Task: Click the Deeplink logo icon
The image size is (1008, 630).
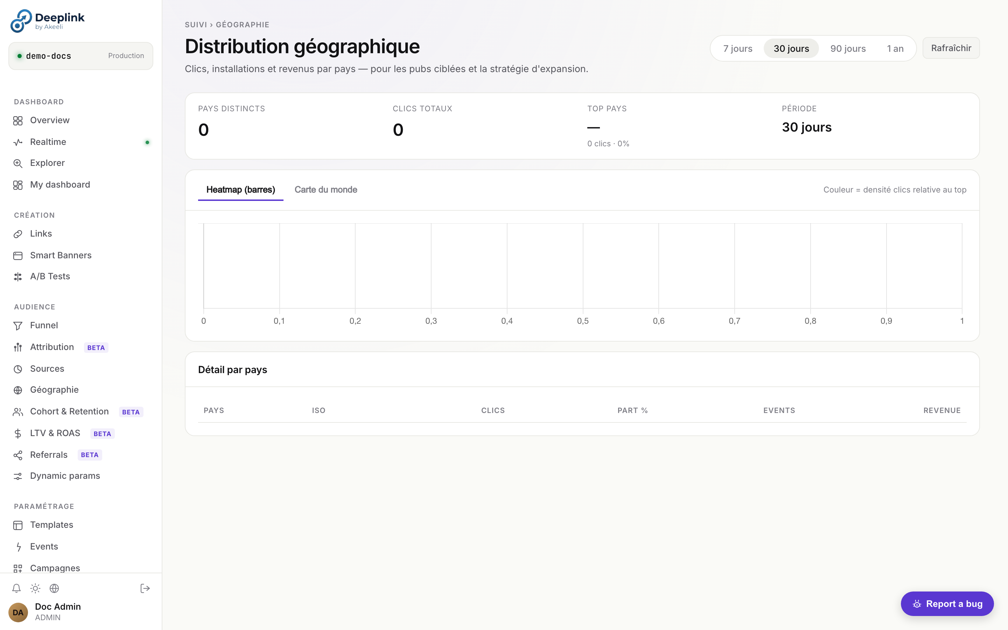Action: coord(21,21)
